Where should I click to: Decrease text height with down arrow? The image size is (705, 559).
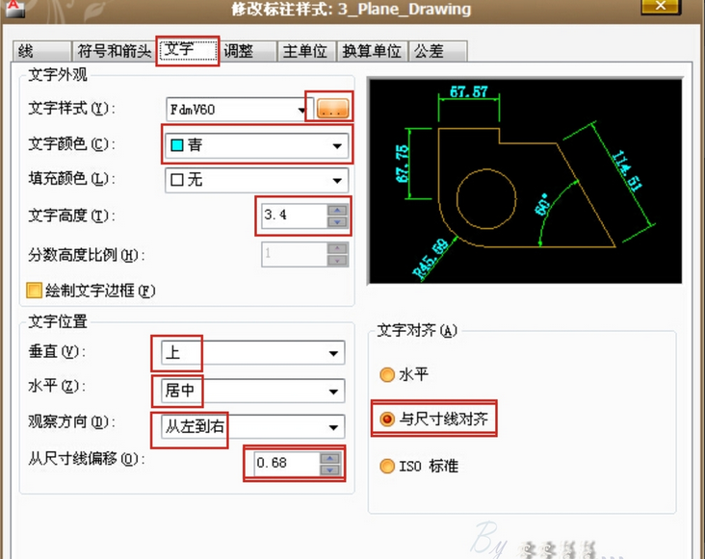[x=336, y=222]
